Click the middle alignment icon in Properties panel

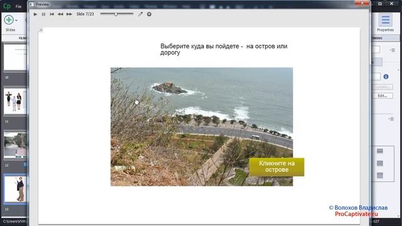pos(379,163)
